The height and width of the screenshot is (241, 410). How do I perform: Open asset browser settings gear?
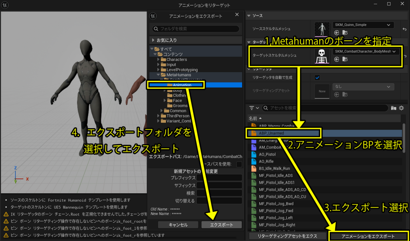click(x=401, y=108)
